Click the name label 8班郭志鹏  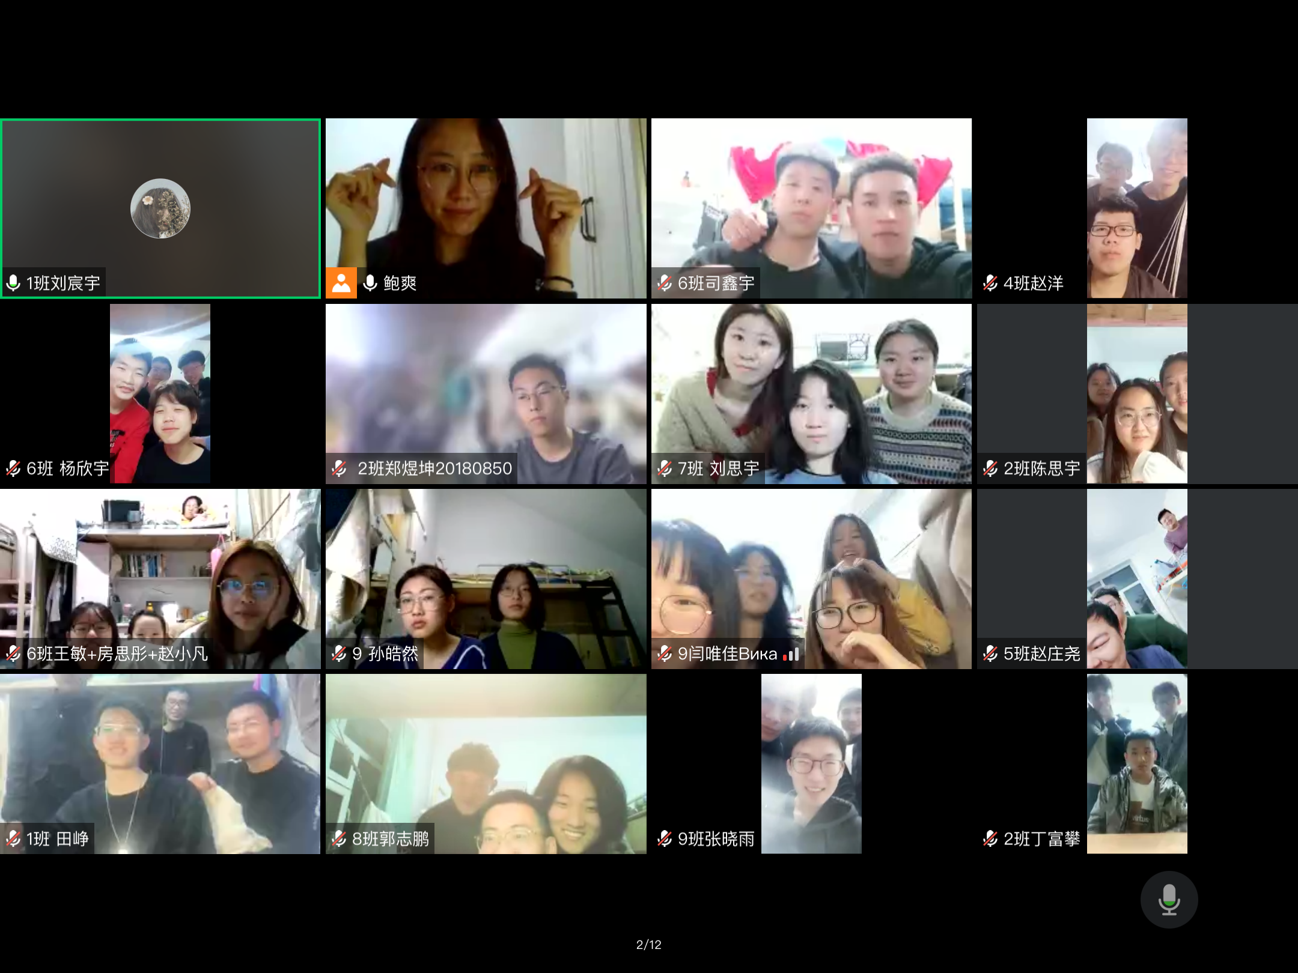[391, 838]
